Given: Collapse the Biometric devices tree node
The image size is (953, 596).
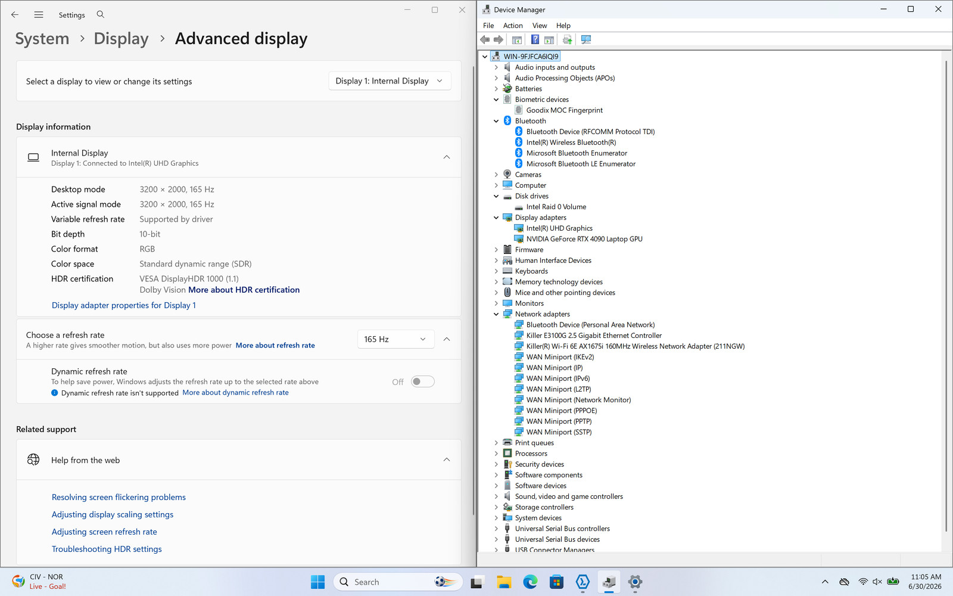Looking at the screenshot, I should point(496,100).
